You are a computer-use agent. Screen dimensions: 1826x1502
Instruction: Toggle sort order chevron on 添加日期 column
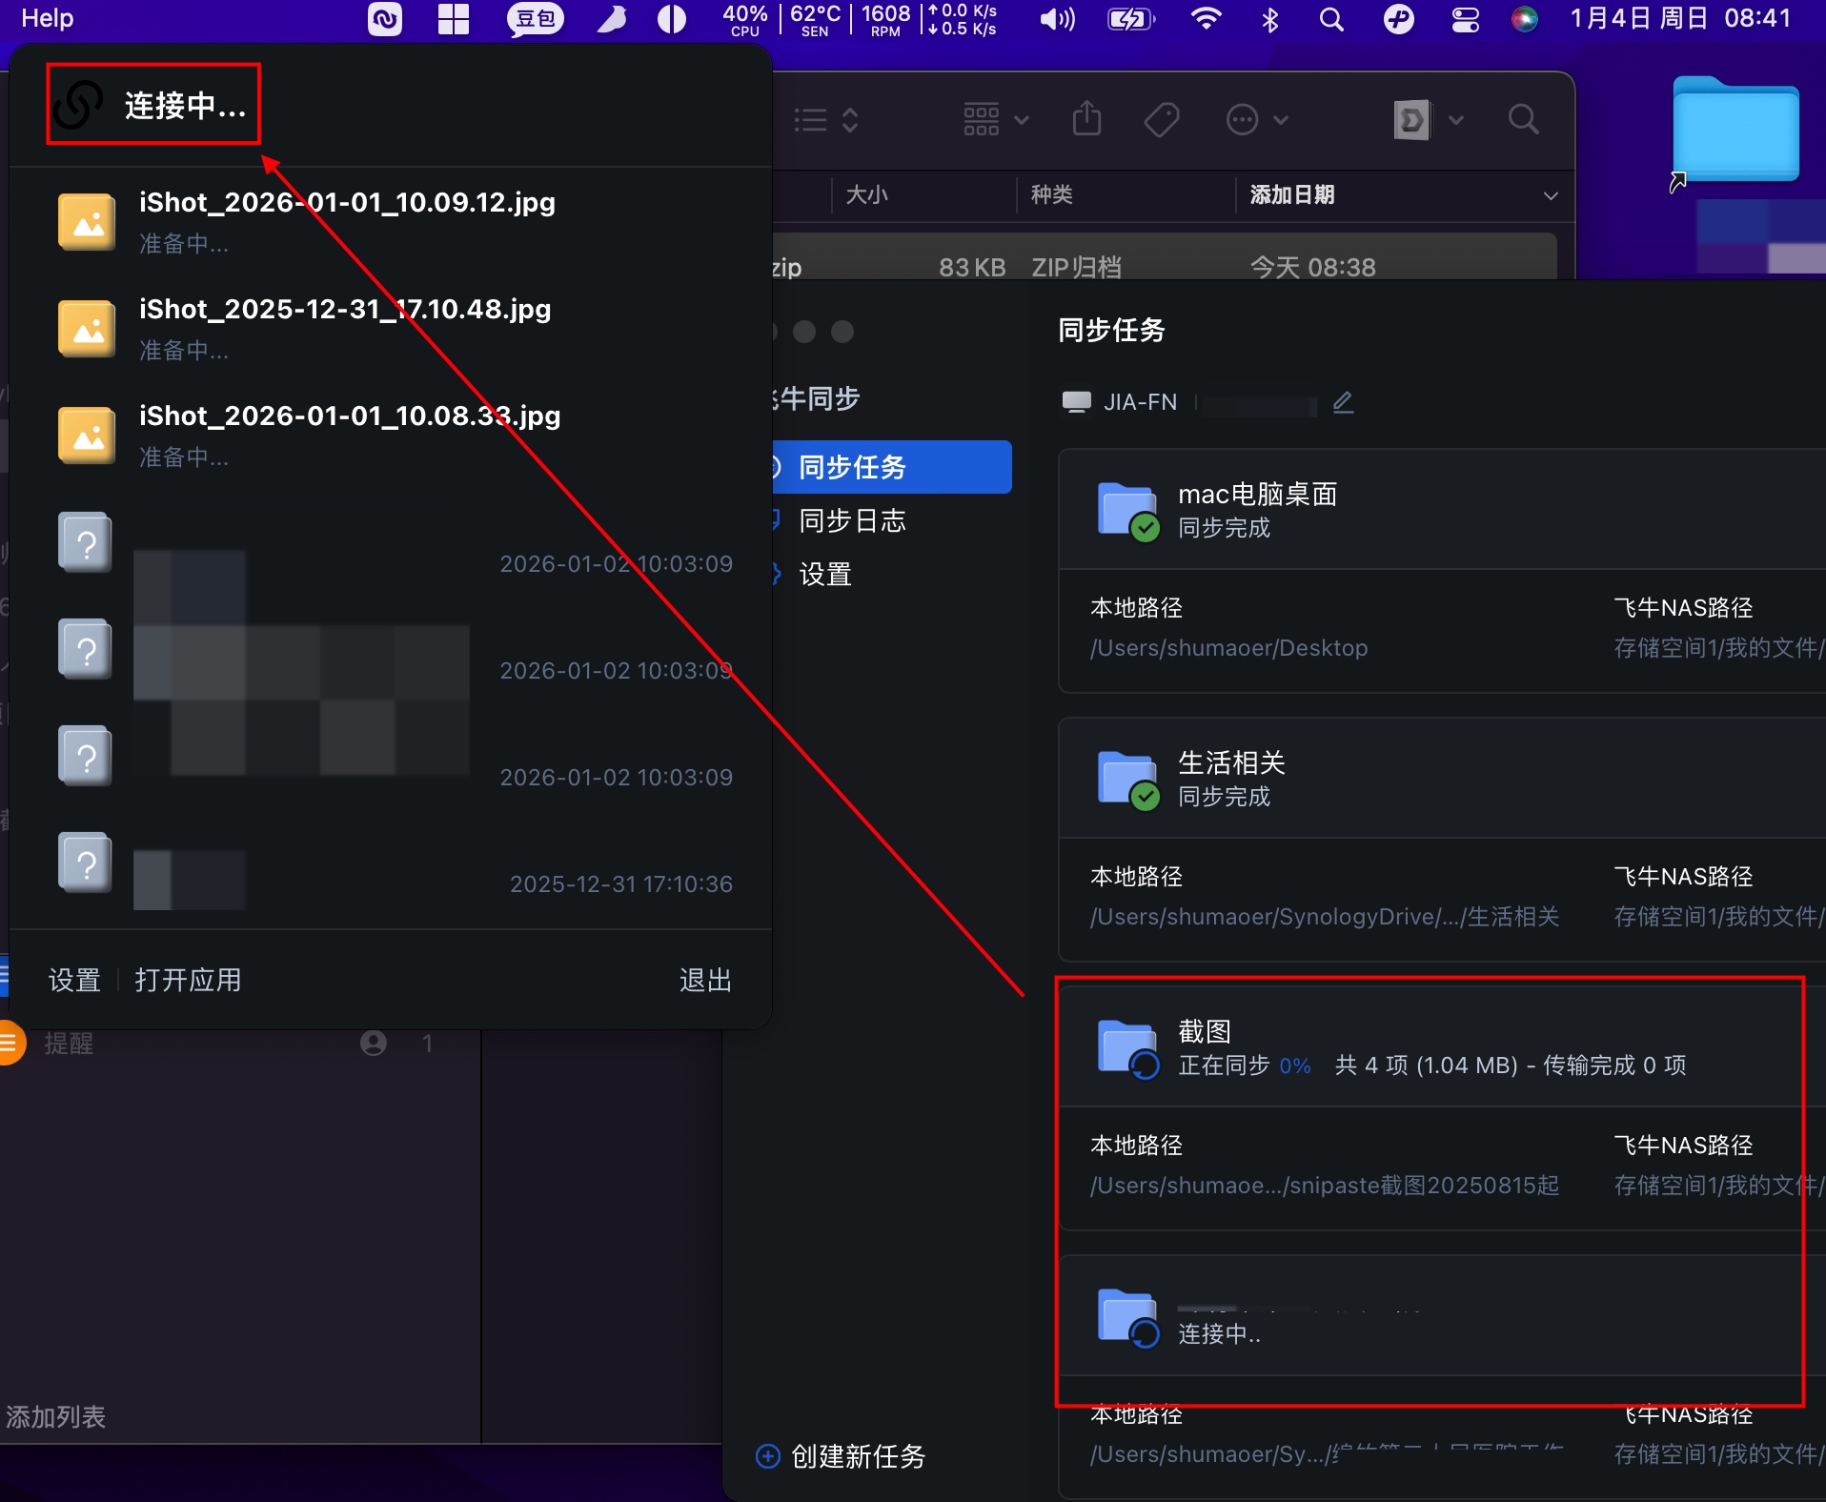pos(1551,195)
